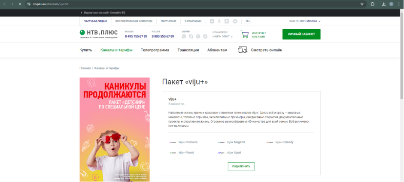Click the Главная breadcrumb
This screenshot has height=182, width=404.
point(85,68)
